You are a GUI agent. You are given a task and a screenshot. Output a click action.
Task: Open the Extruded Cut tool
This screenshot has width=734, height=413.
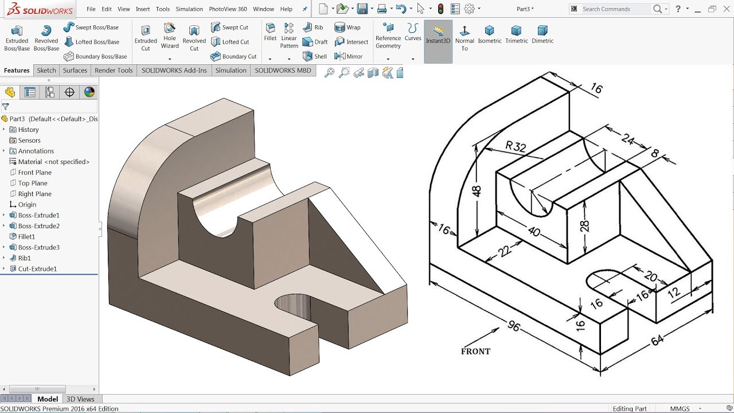pyautogui.click(x=146, y=38)
